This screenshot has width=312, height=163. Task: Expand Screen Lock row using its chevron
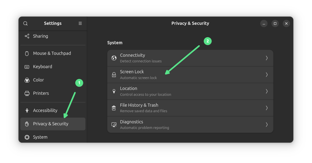pos(267,75)
